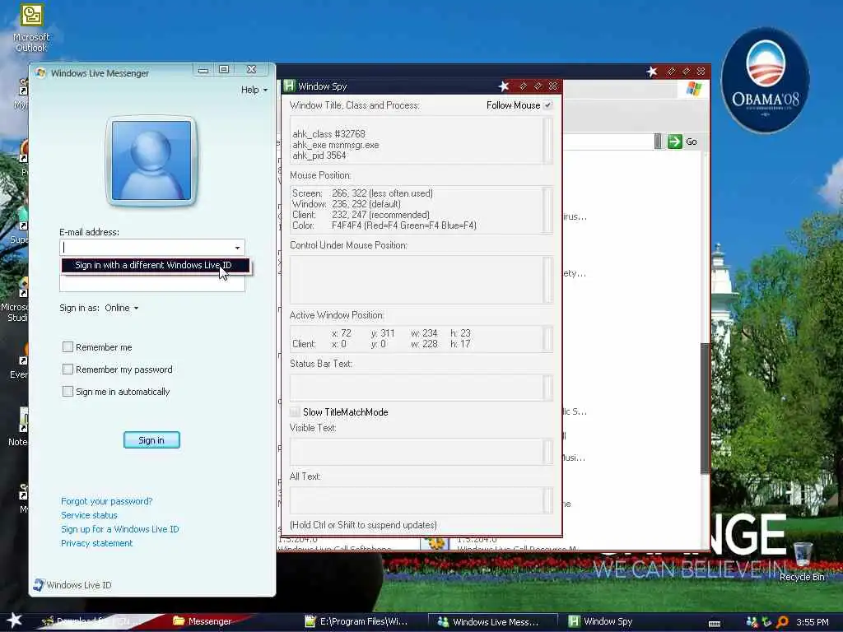
Task: Click the Control Under Mouse Position box
Action: tap(421, 280)
